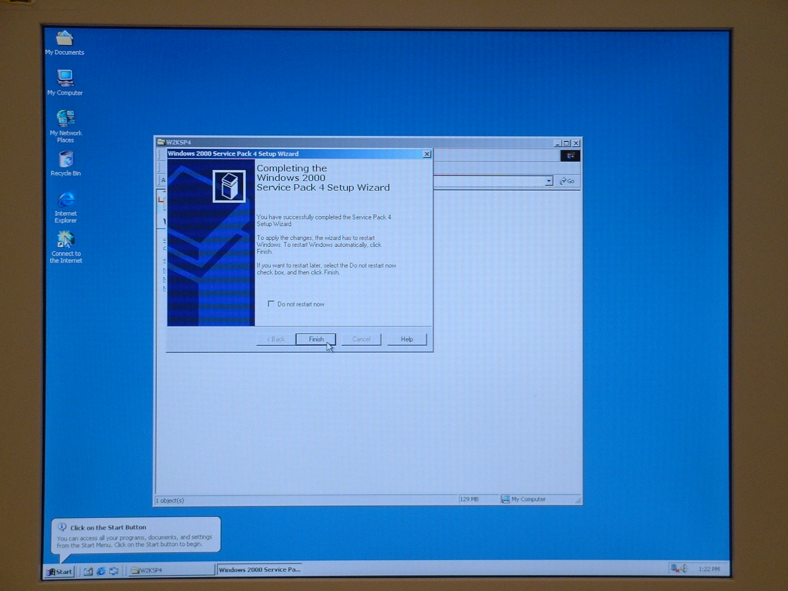Click the taskbar clock showing 1:22 PM
This screenshot has width=788, height=591.
click(709, 569)
